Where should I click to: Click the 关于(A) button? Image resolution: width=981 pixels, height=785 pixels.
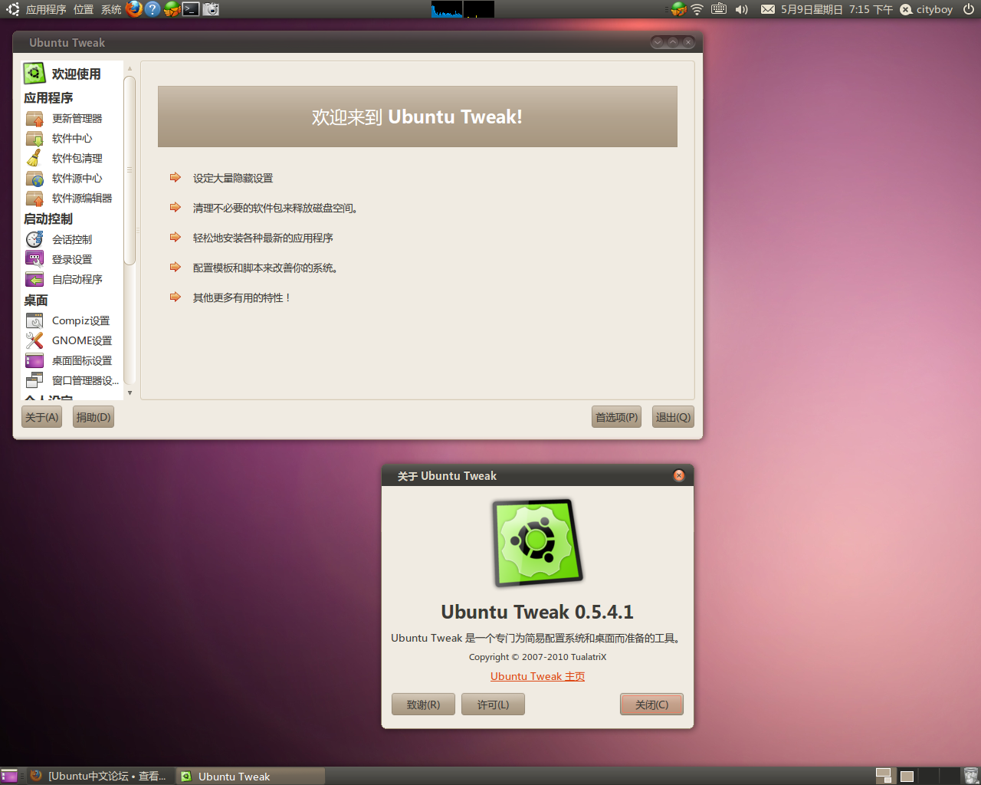point(41,417)
